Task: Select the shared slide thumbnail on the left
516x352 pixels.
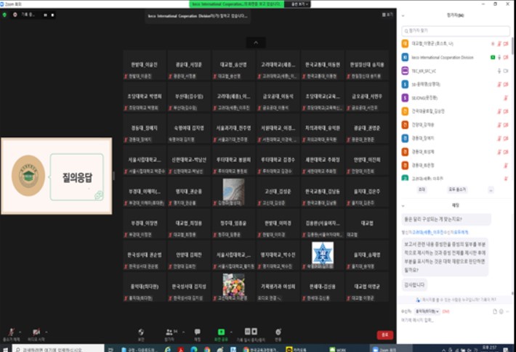Action: (x=57, y=176)
